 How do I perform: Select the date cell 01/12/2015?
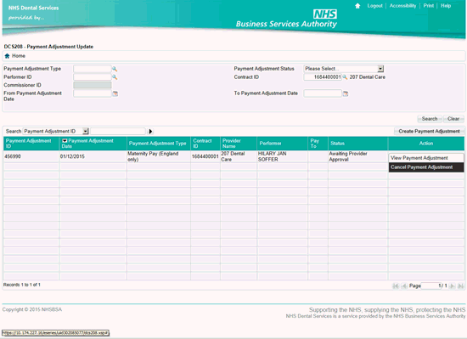pos(93,156)
